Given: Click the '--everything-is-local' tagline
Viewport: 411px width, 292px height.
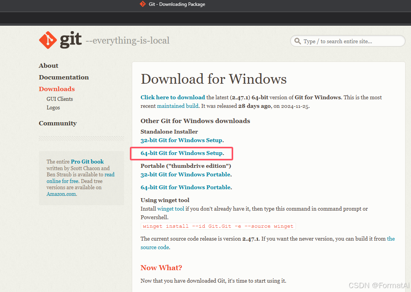Looking at the screenshot, I should click(x=128, y=40).
